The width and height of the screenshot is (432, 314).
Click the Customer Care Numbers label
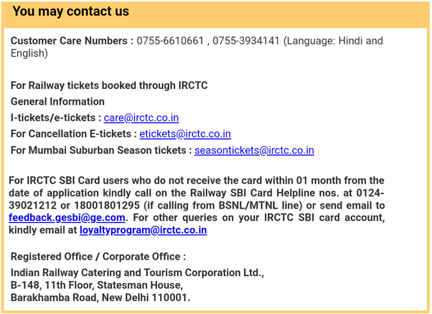(x=72, y=41)
